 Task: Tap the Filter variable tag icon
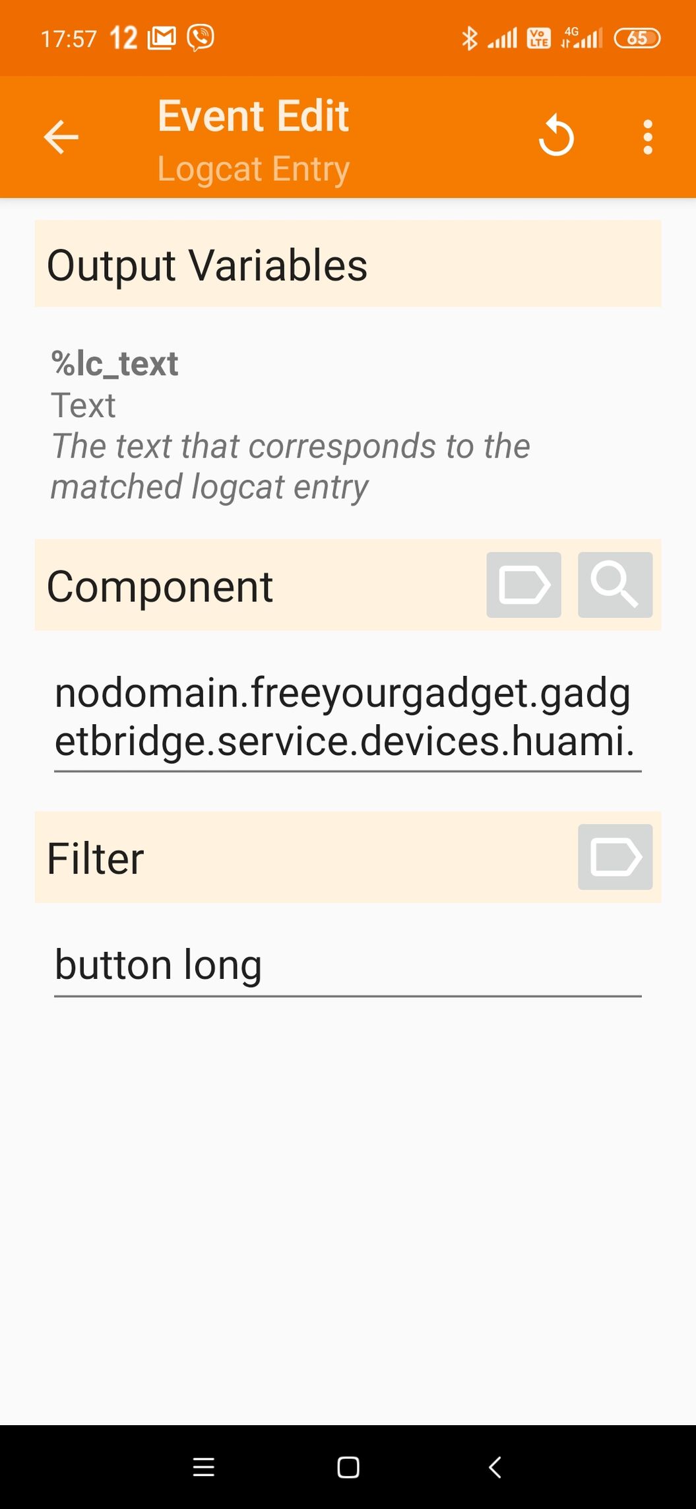click(x=615, y=857)
